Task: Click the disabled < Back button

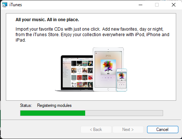Action: (96, 130)
